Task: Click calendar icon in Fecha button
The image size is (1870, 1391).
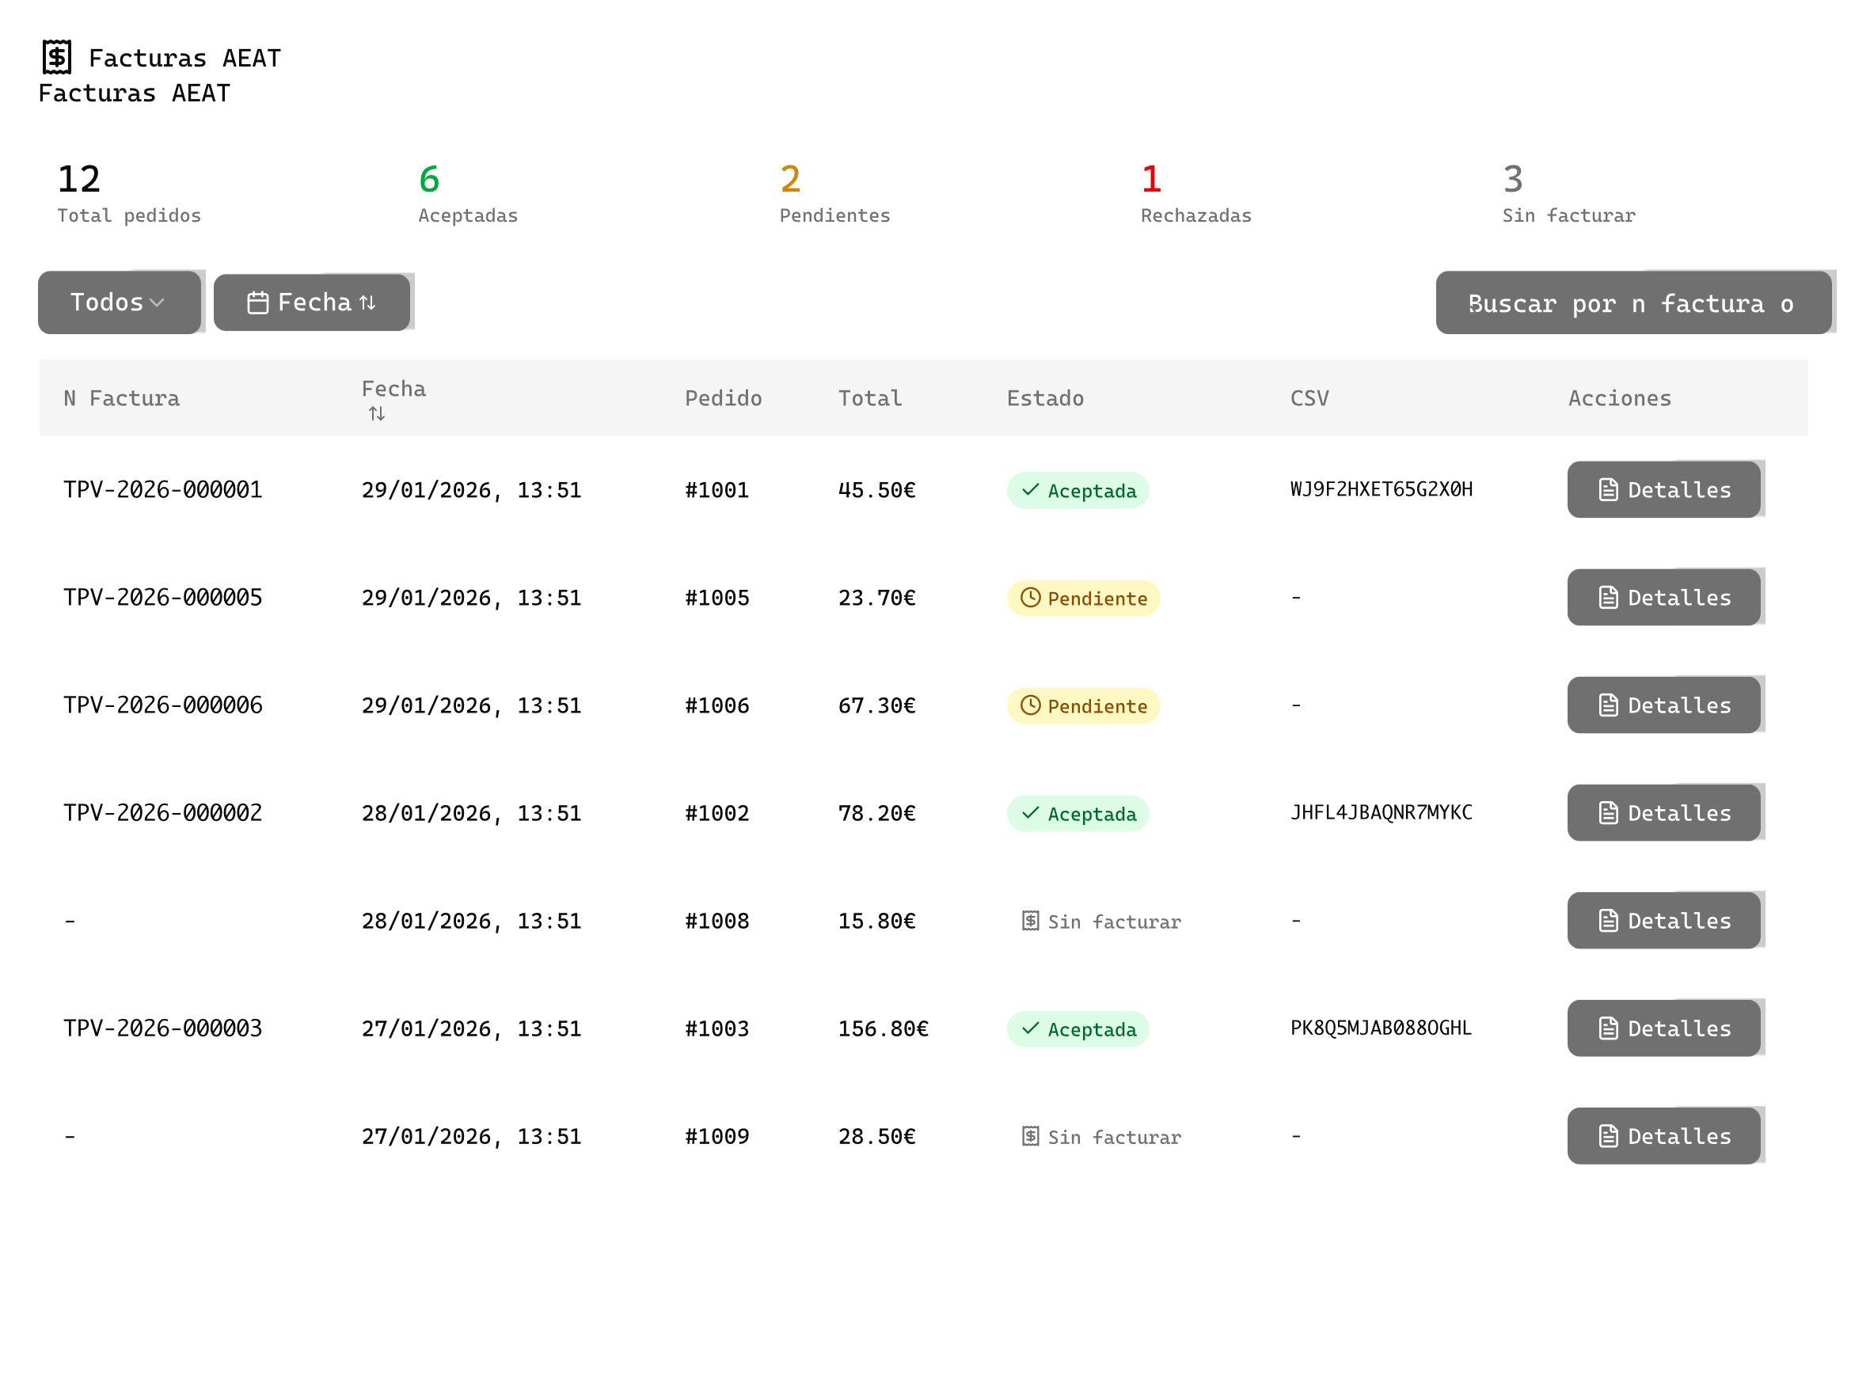Action: tap(257, 302)
